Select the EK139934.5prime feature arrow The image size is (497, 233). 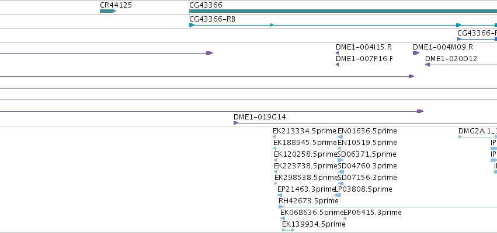pos(288,230)
